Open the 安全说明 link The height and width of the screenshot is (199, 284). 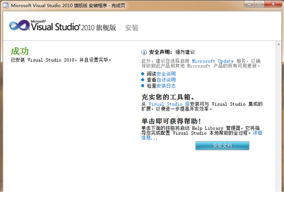click(x=166, y=74)
